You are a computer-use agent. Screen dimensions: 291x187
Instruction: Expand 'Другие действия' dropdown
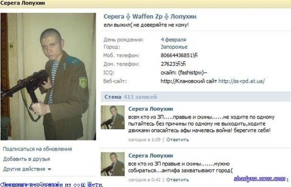tap(27, 169)
